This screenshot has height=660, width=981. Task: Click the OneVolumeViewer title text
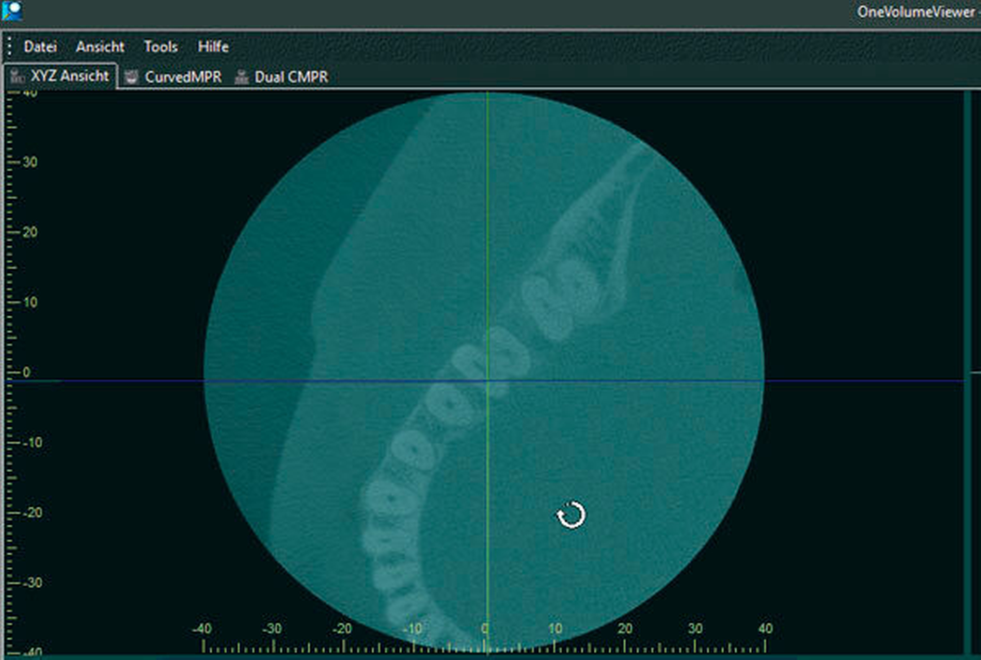[915, 11]
